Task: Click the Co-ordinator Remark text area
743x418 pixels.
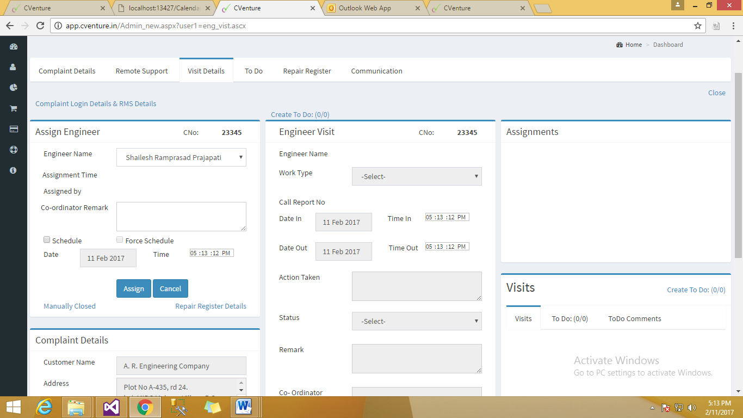Action: tap(181, 217)
